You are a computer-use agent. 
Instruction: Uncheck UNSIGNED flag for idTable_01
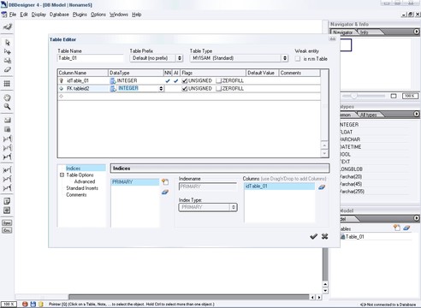pos(185,81)
